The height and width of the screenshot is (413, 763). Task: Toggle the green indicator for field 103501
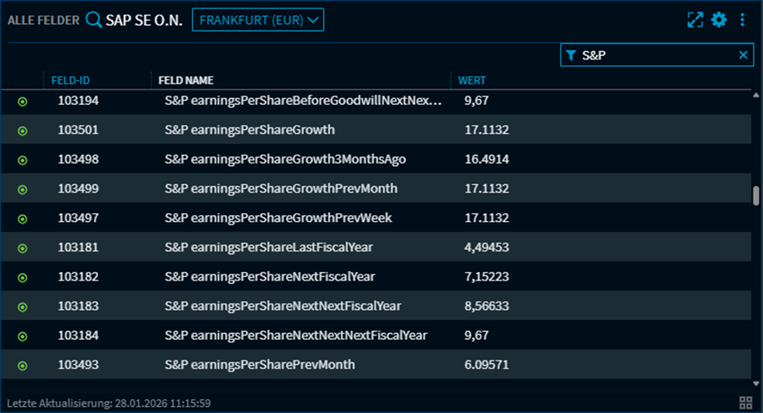(22, 131)
